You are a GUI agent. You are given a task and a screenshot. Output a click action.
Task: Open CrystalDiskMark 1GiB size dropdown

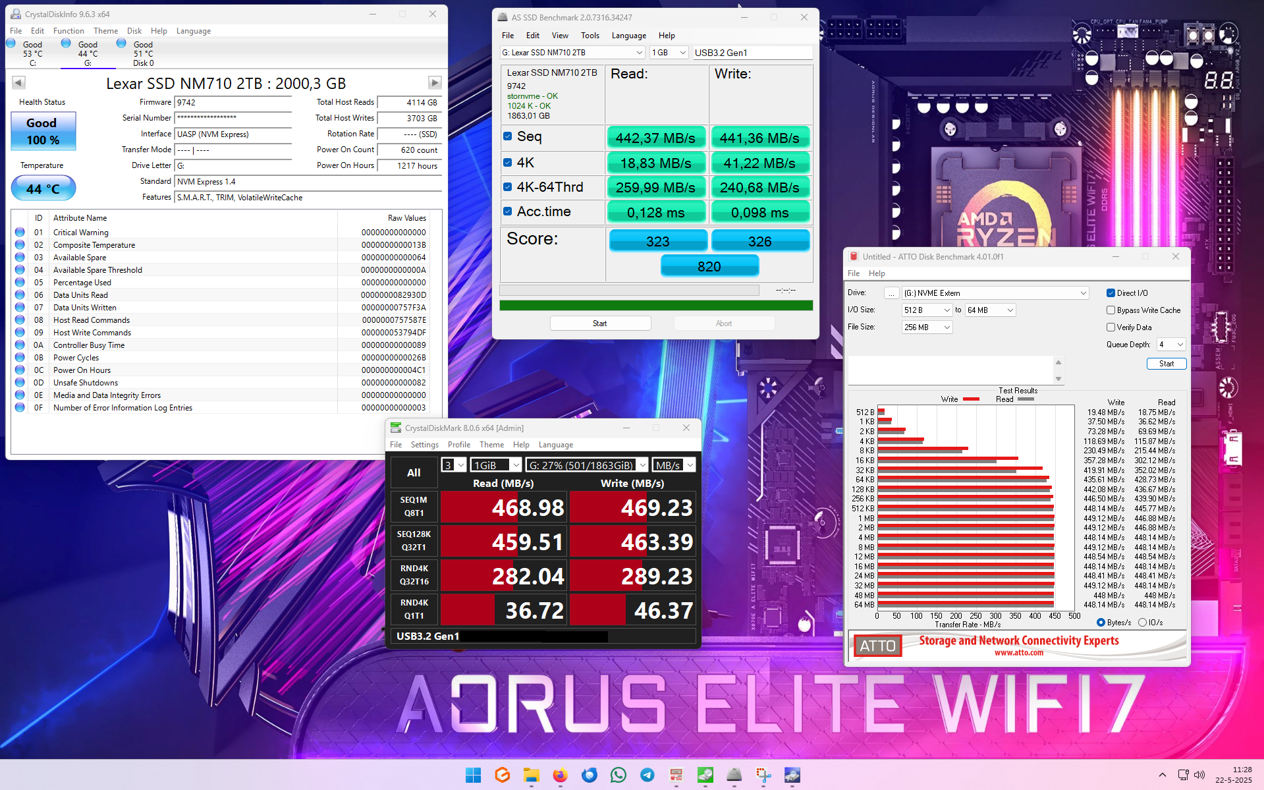[x=496, y=465]
